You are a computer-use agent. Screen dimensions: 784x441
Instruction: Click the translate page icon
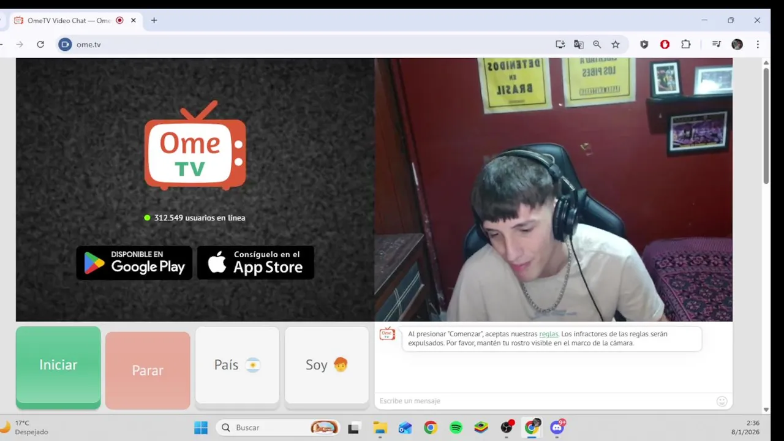[578, 45]
